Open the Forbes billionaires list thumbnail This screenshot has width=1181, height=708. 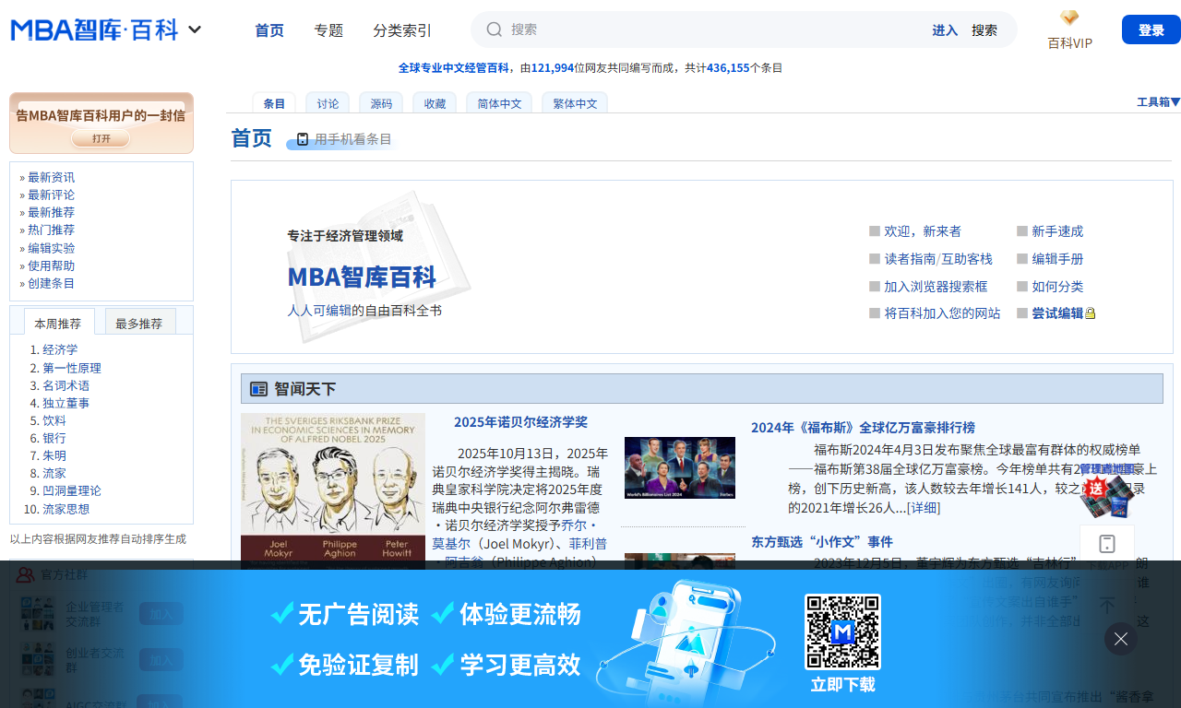pyautogui.click(x=680, y=467)
